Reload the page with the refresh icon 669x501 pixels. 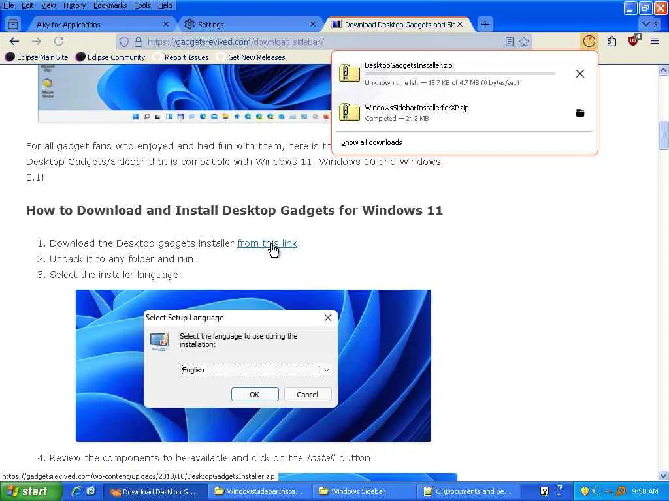[x=59, y=41]
